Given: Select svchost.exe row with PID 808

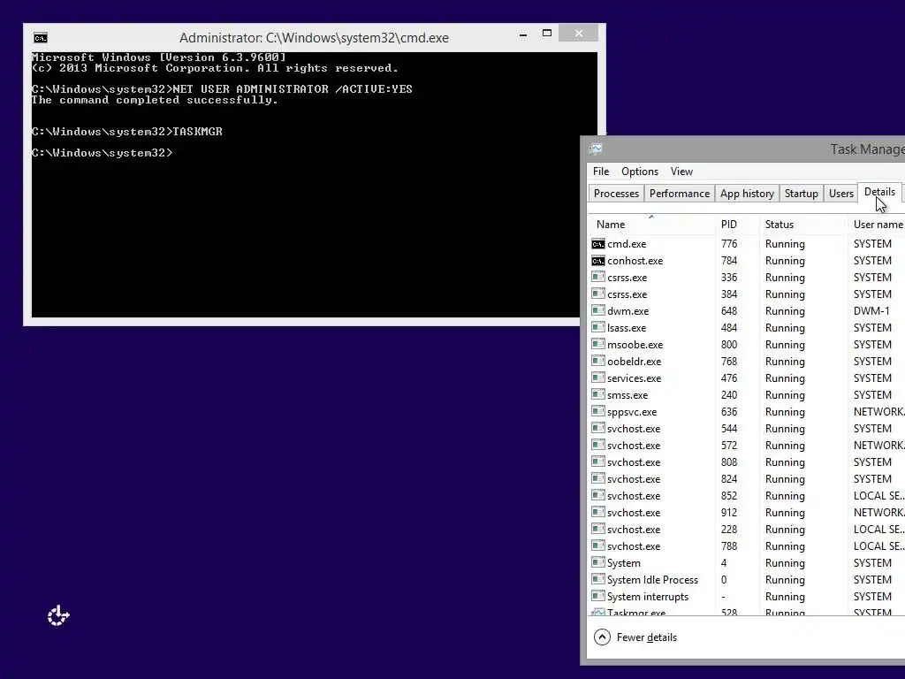Looking at the screenshot, I should (747, 462).
